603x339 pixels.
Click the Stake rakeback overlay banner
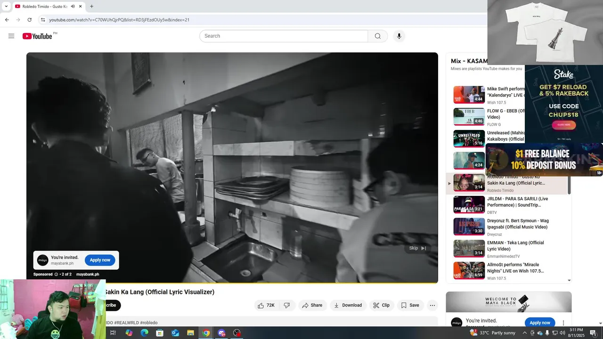point(564,104)
